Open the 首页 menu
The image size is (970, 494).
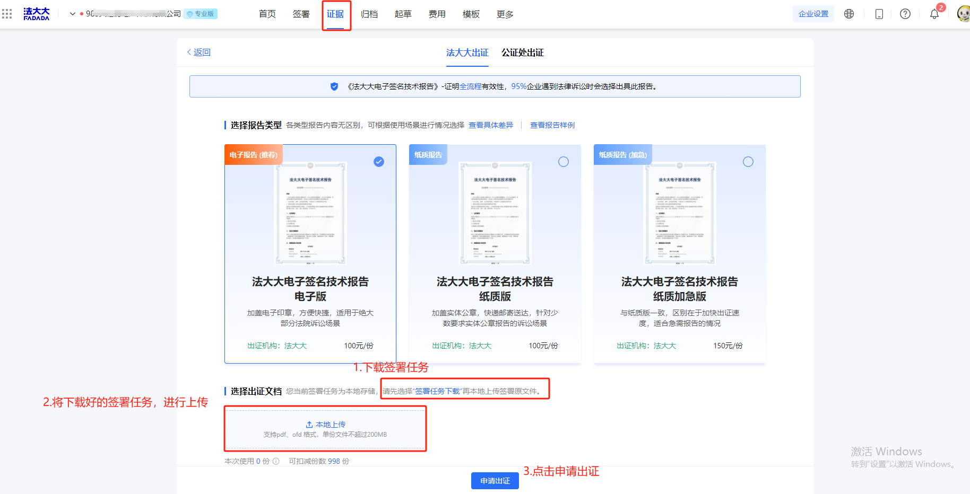click(267, 14)
